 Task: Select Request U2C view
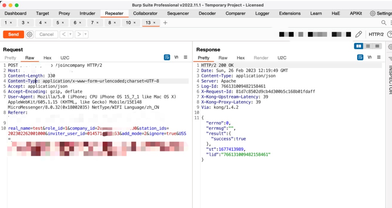point(65,58)
